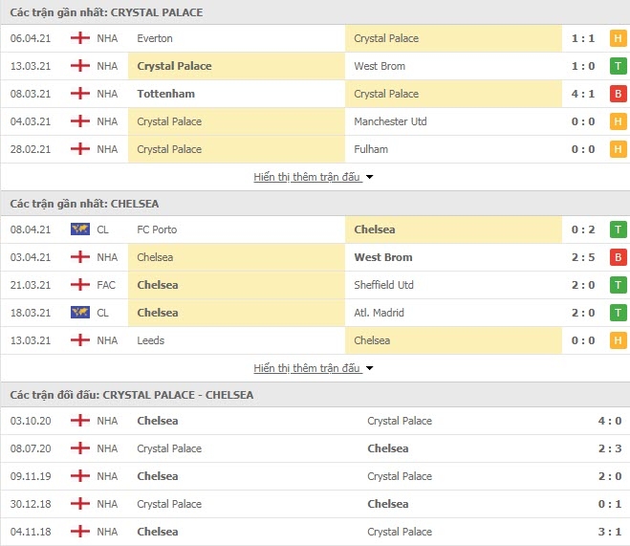Click the 4:0 score of 03.10.20 head-to-head
Screen dimensions: 630x546
pyautogui.click(x=610, y=421)
